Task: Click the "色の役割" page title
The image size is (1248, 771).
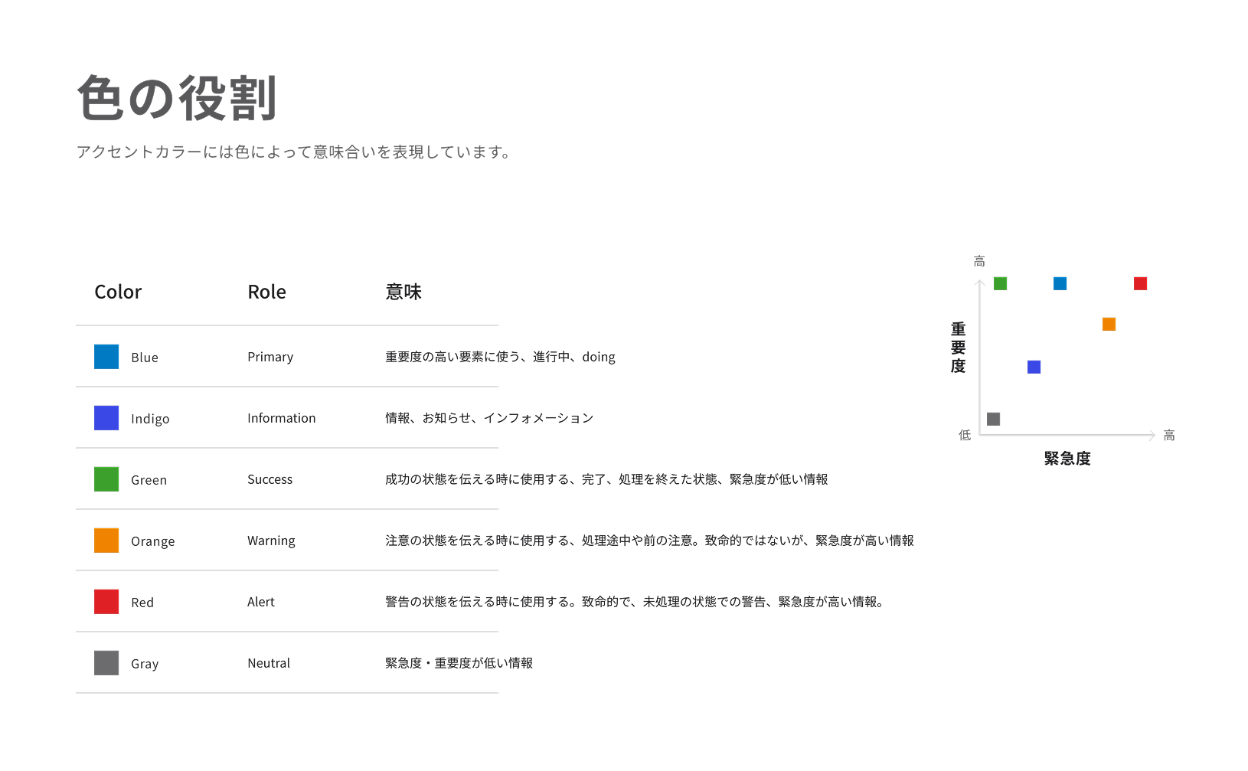Action: tap(177, 99)
